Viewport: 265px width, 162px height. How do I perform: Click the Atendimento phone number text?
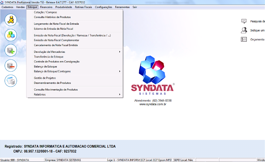click(153, 101)
